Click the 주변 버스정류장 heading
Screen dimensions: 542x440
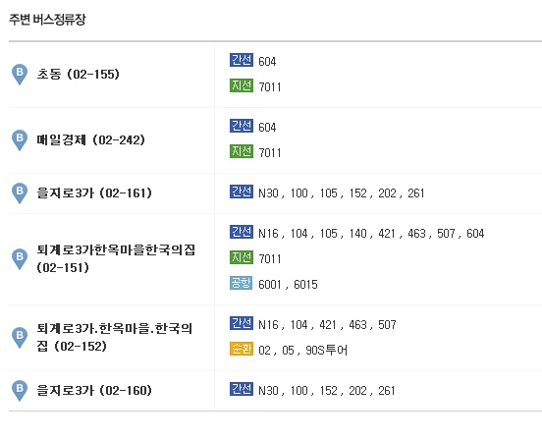pos(47,20)
